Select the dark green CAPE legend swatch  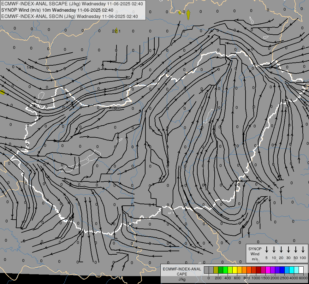point(221,270)
